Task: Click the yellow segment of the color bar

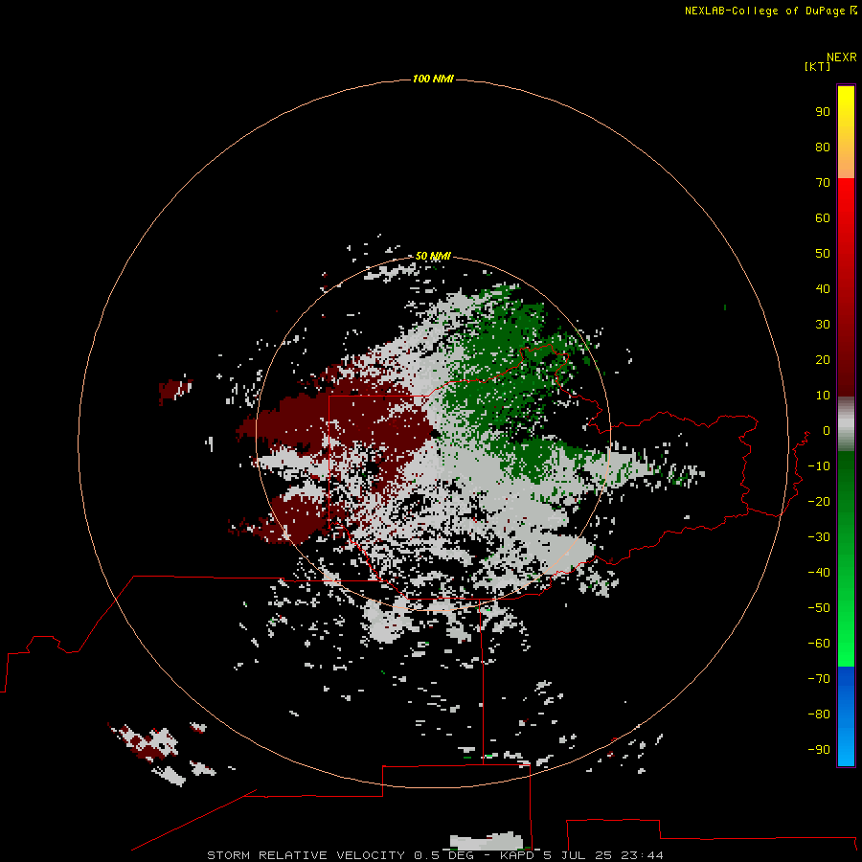Action: click(x=846, y=132)
